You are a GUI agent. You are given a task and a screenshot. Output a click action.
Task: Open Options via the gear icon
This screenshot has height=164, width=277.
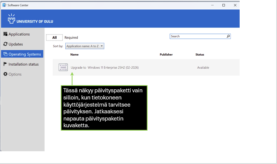tap(5, 74)
